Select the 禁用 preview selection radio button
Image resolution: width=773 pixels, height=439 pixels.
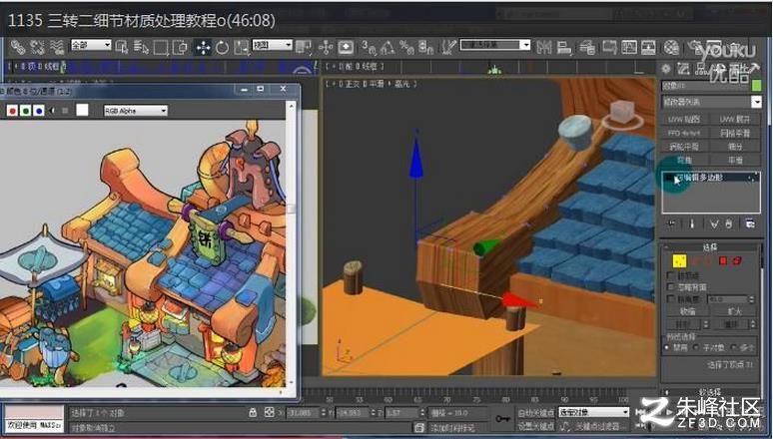pyautogui.click(x=667, y=347)
